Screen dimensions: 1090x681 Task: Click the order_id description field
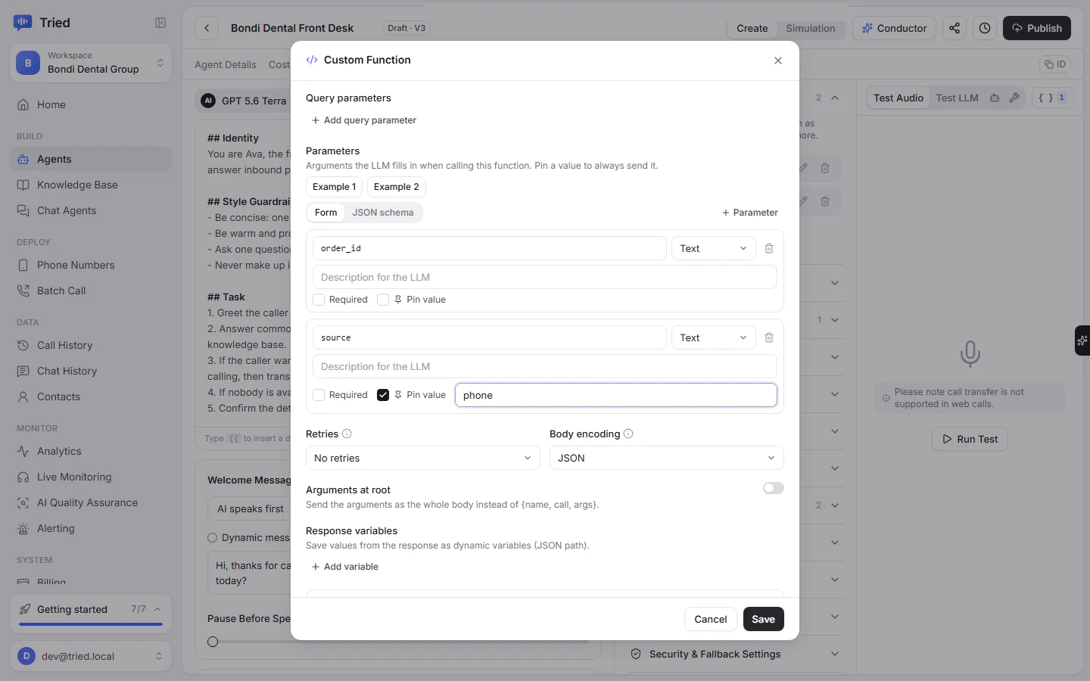[545, 277]
